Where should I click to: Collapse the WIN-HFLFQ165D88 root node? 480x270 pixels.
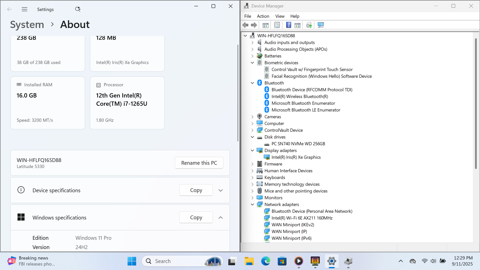(x=245, y=36)
